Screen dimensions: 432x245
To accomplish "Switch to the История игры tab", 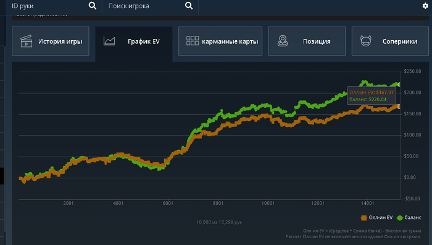I will click(51, 41).
